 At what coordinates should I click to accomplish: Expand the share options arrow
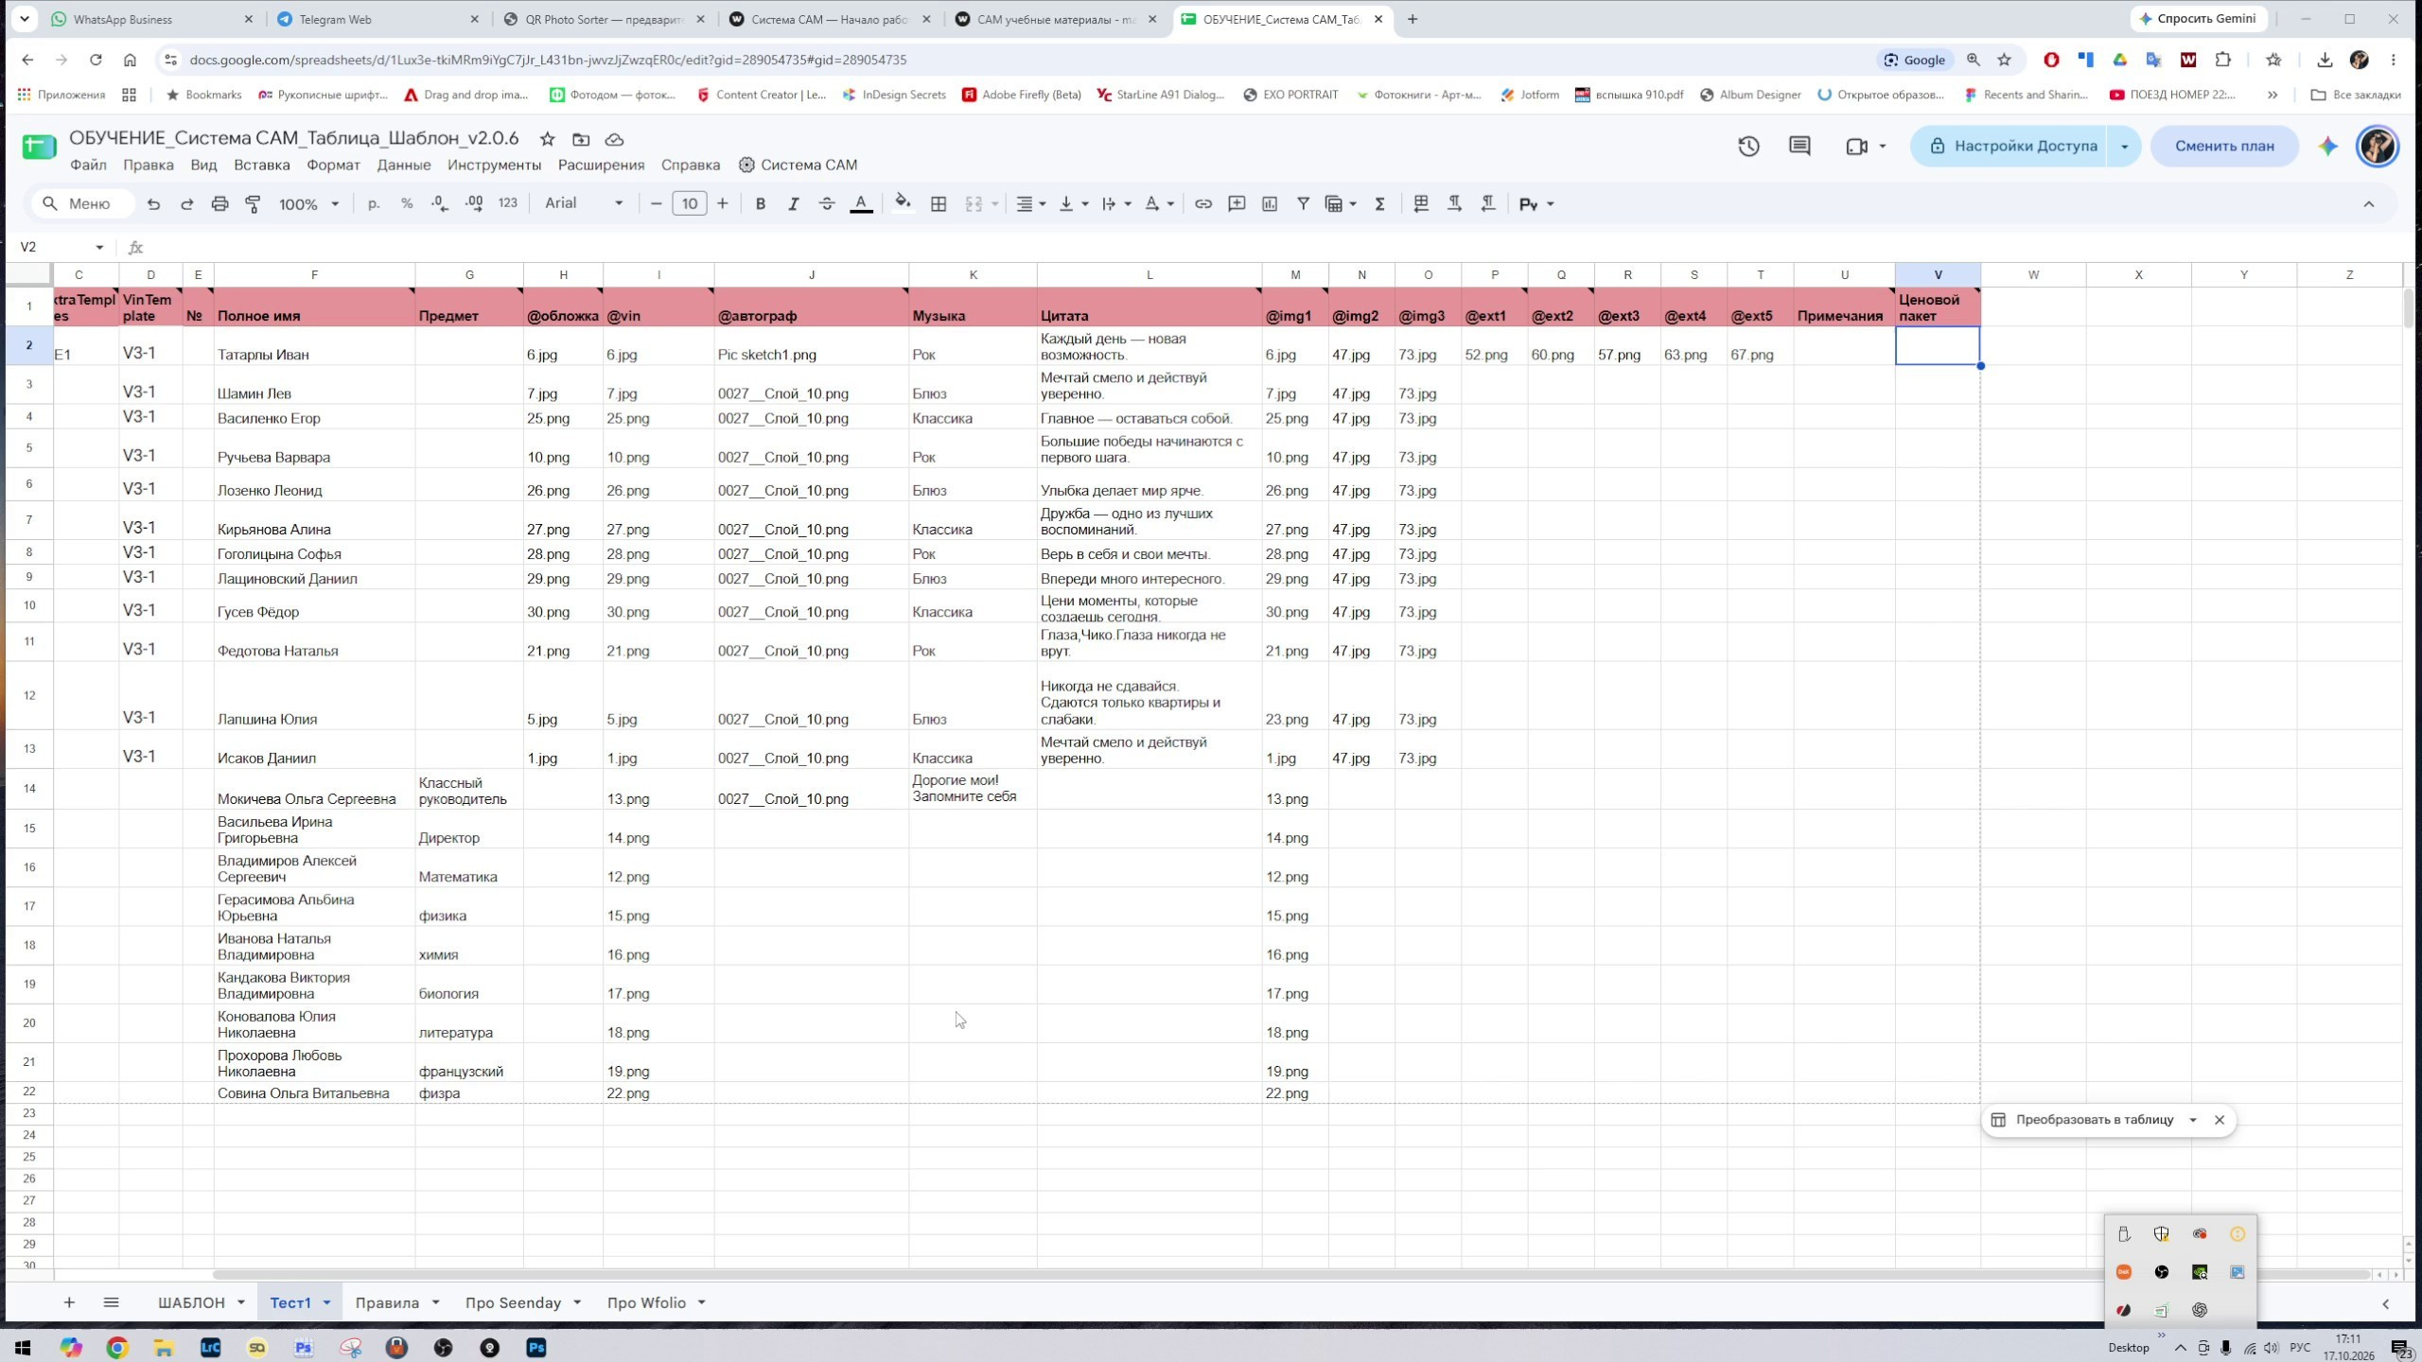2125,146
